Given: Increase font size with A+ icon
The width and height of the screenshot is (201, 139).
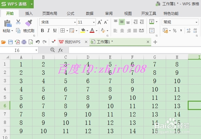Looking at the screenshot, I should tap(100, 22).
